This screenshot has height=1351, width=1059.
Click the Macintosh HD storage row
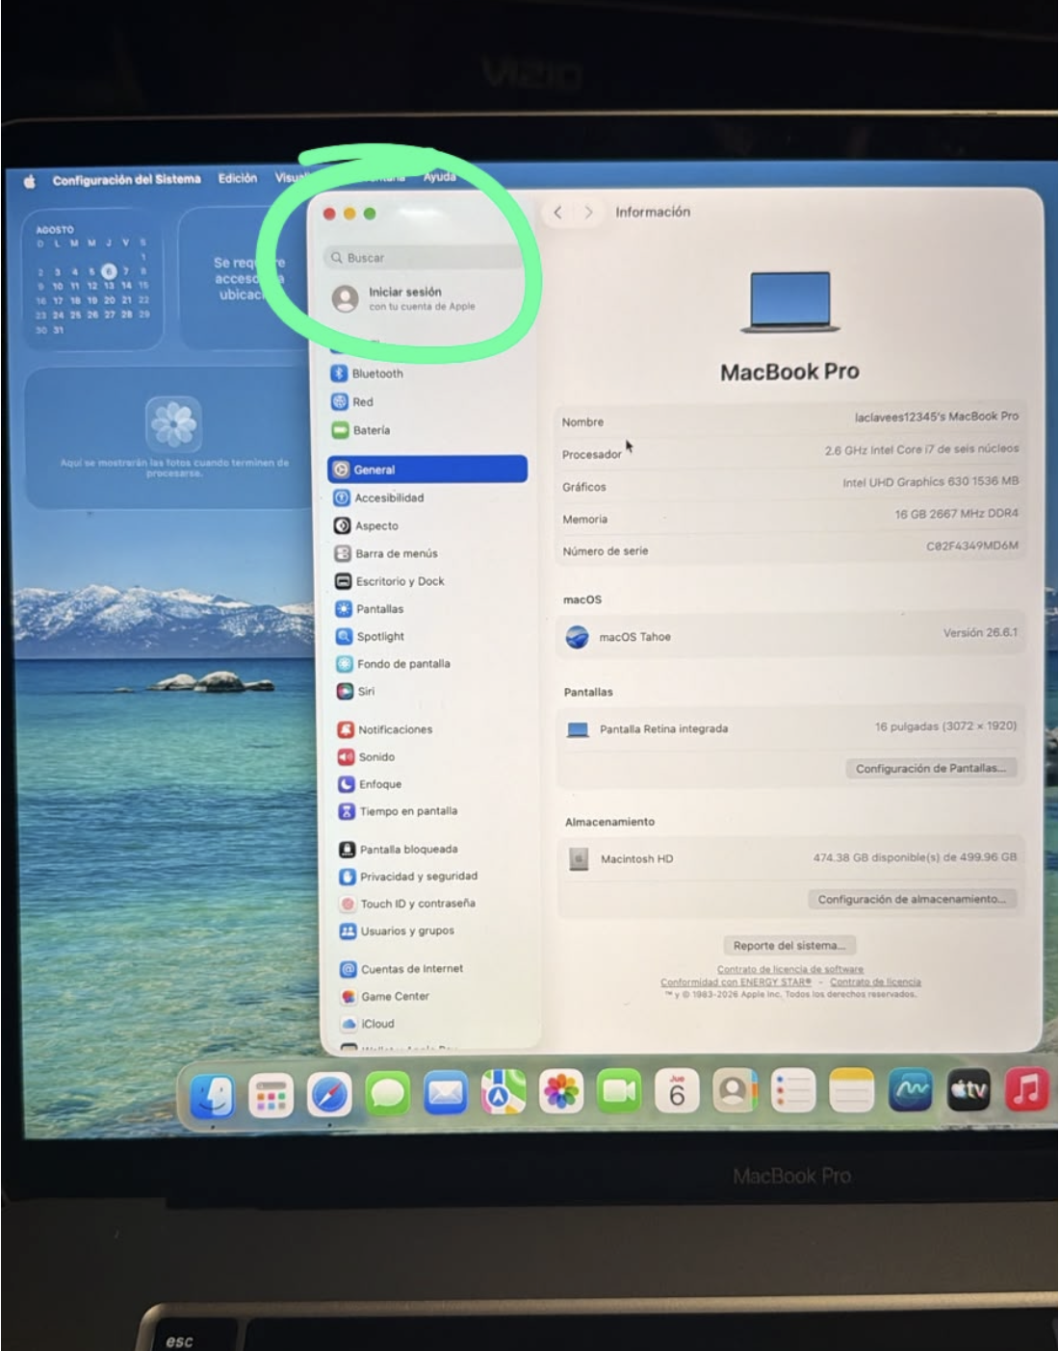791,858
